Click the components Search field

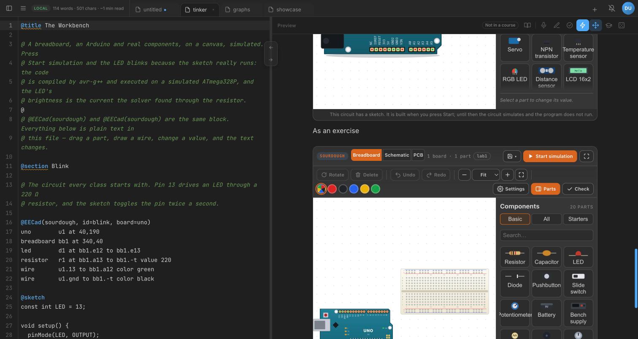click(546, 235)
